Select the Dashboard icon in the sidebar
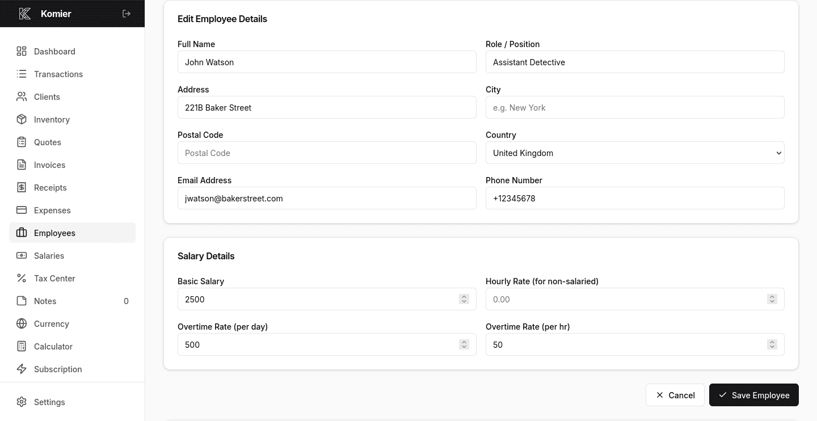This screenshot has height=421, width=817. (22, 51)
